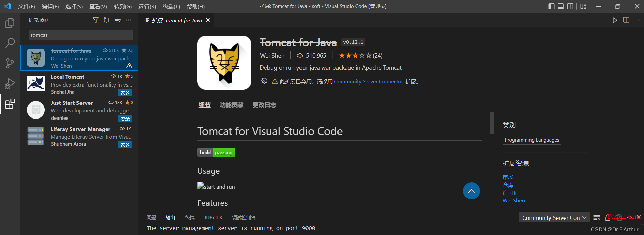Select Just Start Server list item

[79, 110]
